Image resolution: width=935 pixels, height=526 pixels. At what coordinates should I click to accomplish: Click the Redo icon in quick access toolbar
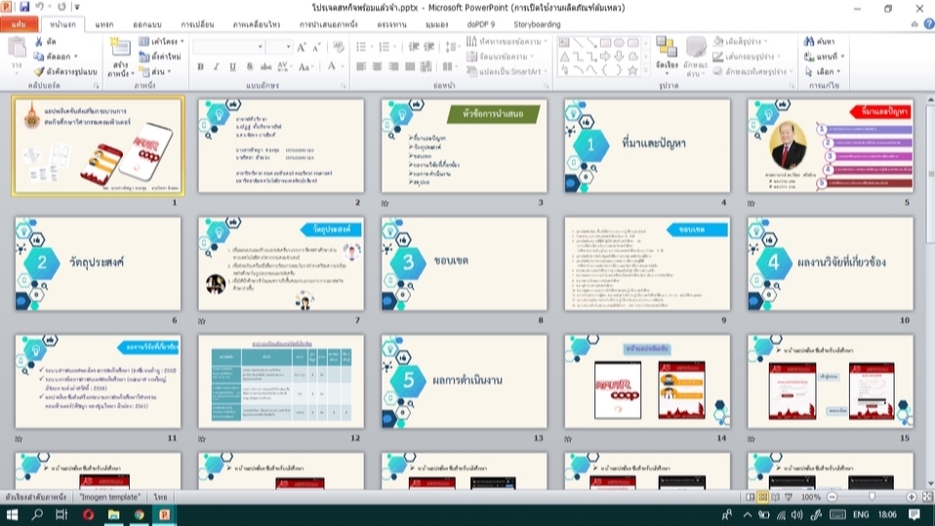click(x=61, y=7)
